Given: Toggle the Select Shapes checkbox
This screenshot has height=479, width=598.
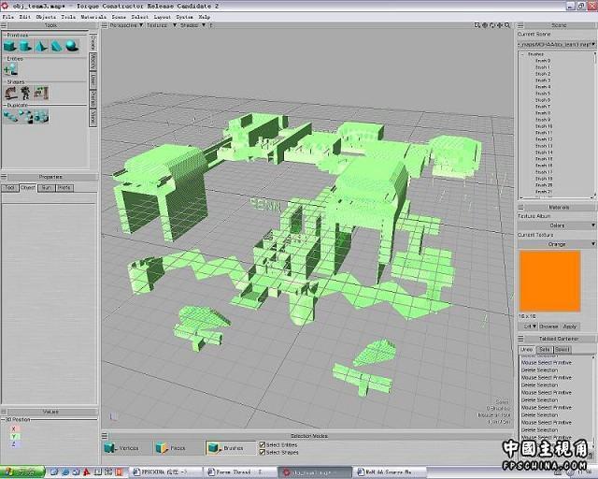Looking at the screenshot, I should point(263,452).
